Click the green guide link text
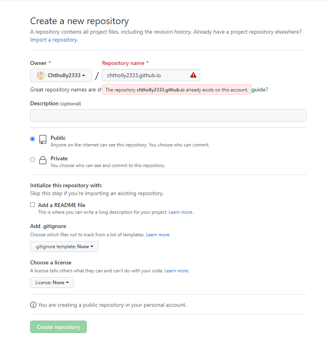328x340 pixels. pyautogui.click(x=258, y=89)
